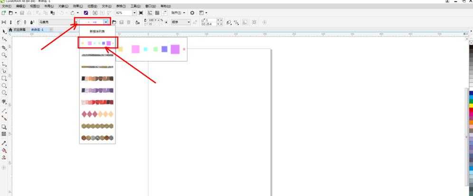This screenshot has height=196, width=473.
Task: Select the Text tool
Action: coord(4,101)
